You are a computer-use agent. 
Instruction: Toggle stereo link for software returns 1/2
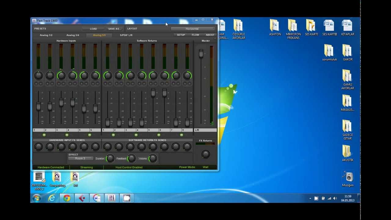coord(113,135)
